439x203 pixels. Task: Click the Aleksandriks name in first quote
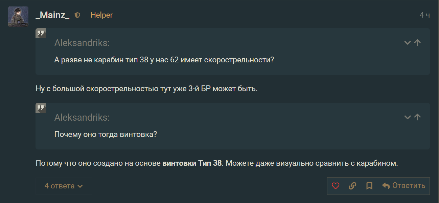tap(82, 43)
